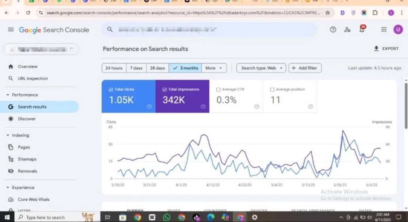Select the 28 days date range
Viewport: 408px width, 222px height.
tap(158, 68)
